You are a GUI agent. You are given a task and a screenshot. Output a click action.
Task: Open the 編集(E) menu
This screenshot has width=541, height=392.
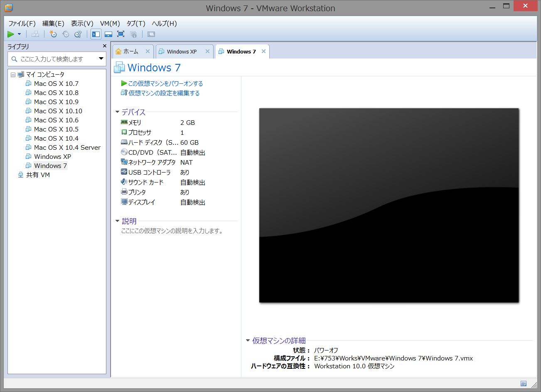tap(53, 24)
